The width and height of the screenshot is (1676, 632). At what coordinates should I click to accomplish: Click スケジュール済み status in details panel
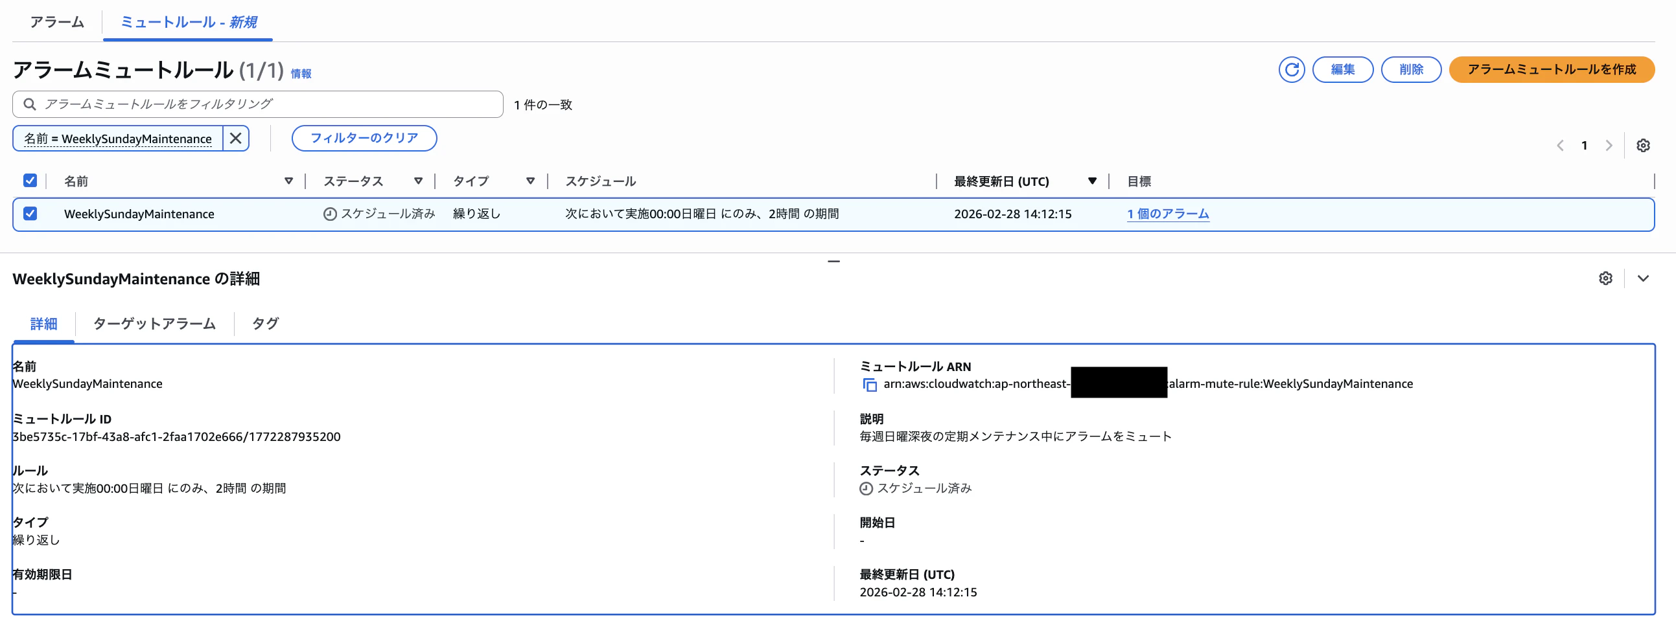tap(915, 488)
